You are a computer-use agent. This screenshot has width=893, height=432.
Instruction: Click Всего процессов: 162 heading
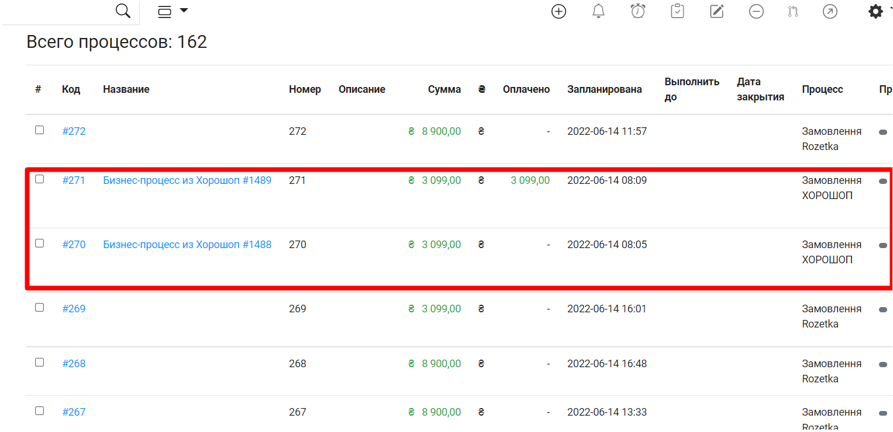click(x=117, y=42)
